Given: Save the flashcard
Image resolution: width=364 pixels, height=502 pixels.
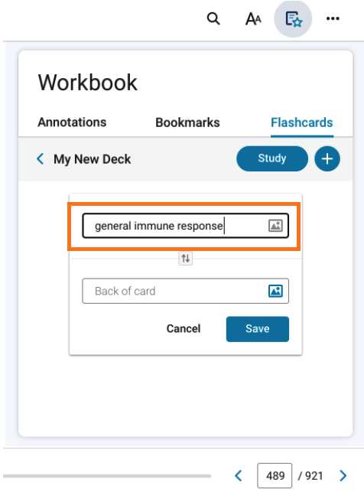Looking at the screenshot, I should tap(258, 329).
